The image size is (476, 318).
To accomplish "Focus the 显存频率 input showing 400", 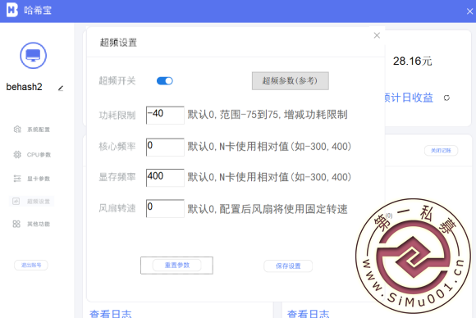I will tap(165, 178).
